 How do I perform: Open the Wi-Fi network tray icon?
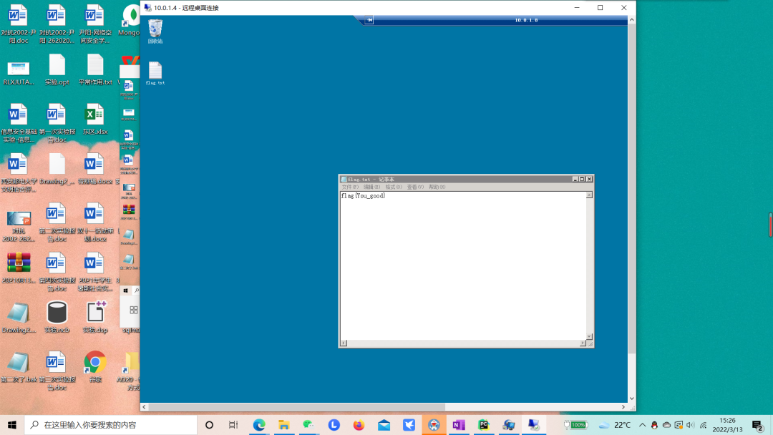click(x=704, y=425)
